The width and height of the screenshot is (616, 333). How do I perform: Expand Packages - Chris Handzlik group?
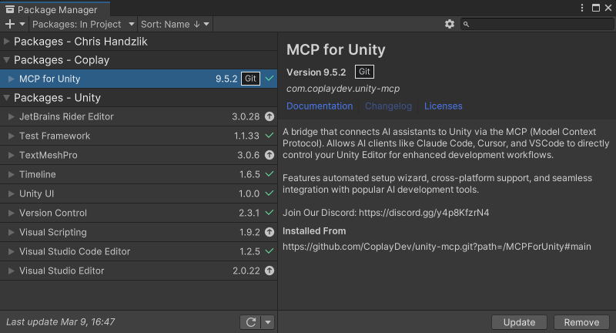click(7, 42)
